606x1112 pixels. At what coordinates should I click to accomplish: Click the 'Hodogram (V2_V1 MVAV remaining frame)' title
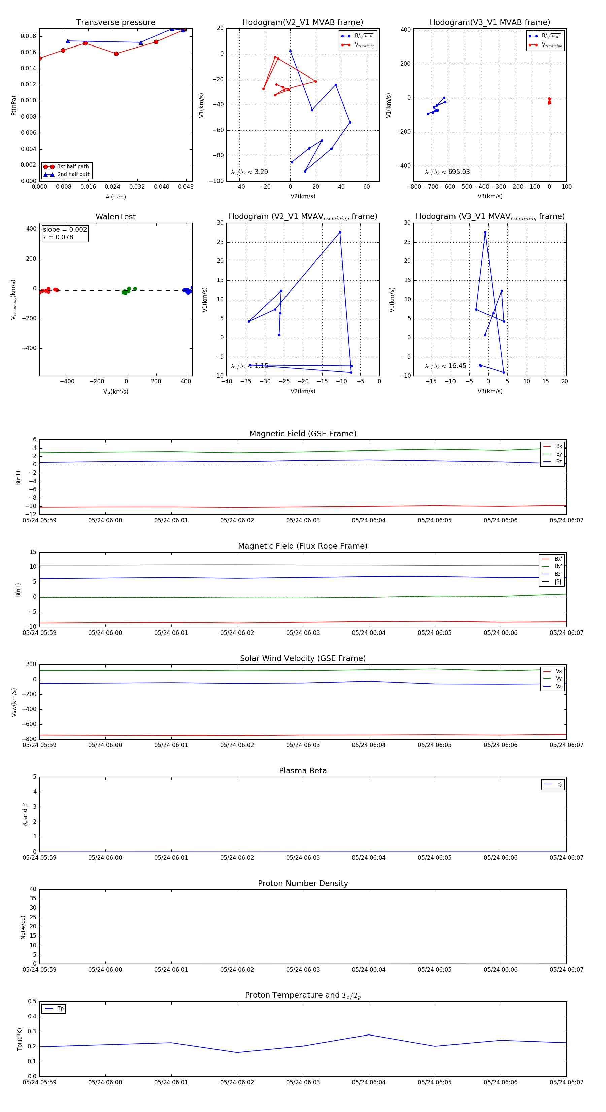click(303, 217)
